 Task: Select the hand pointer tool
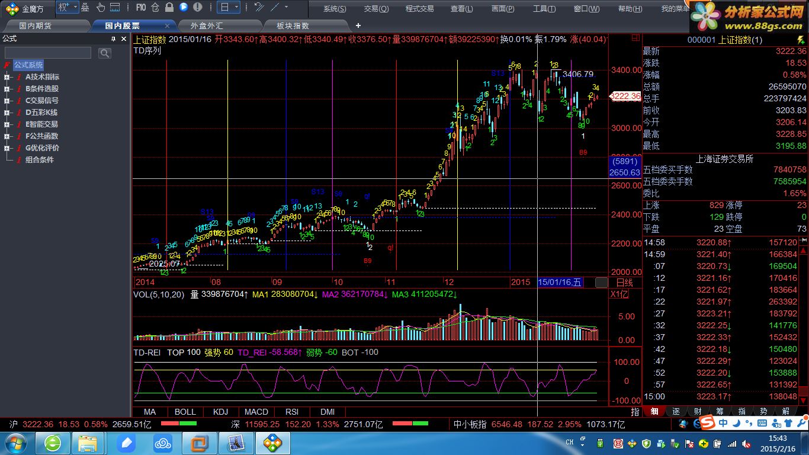coord(101,8)
